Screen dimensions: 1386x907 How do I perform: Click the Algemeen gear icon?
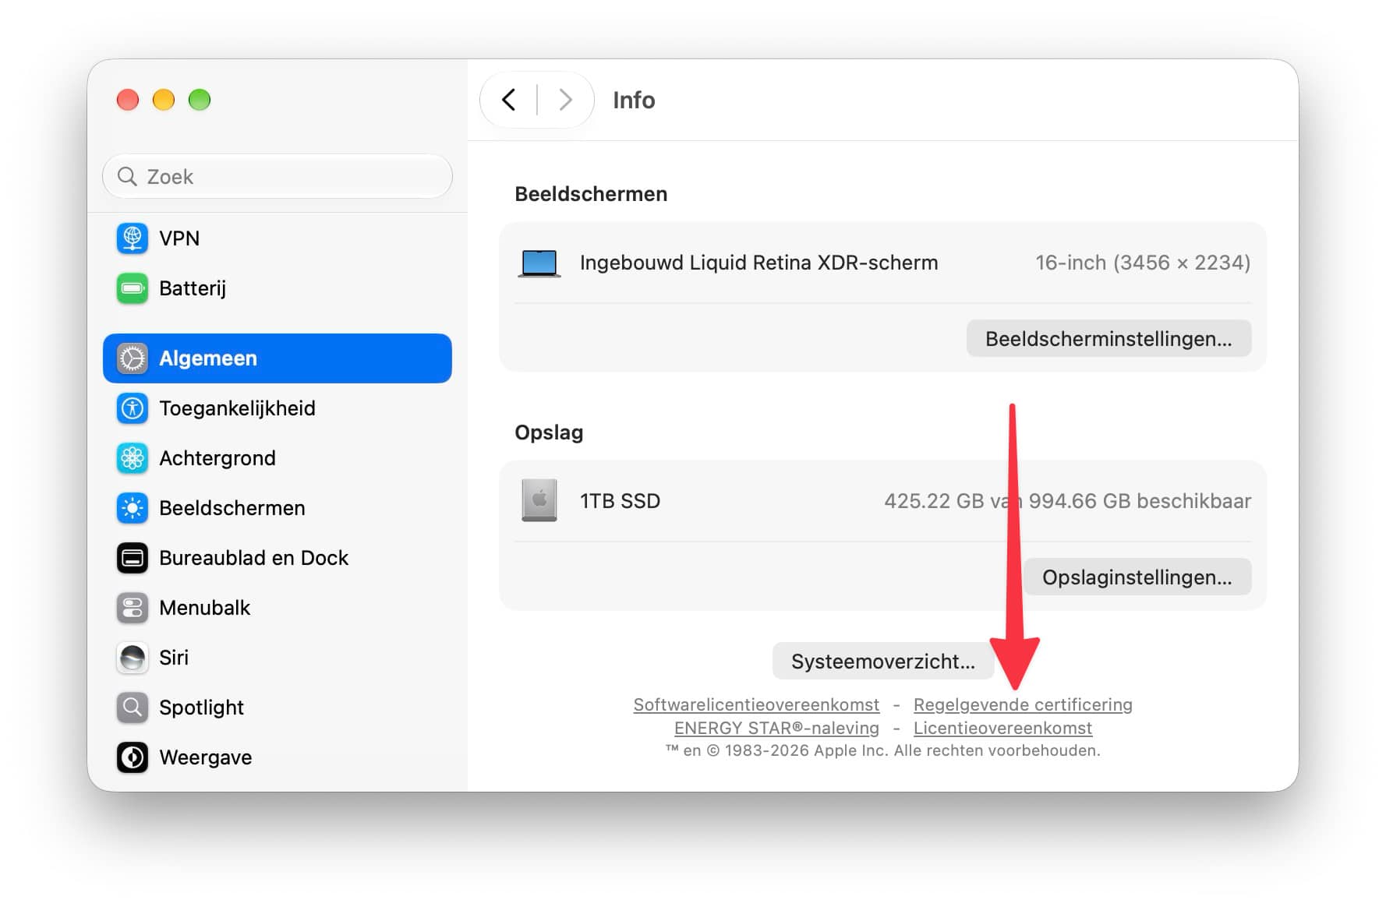click(133, 358)
